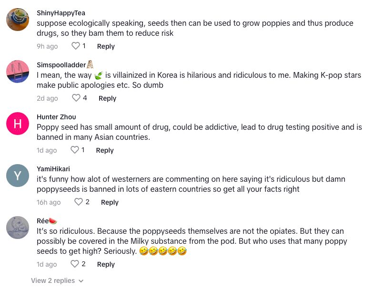Viewport: 374px width, 291px height.
Task: Open the YamiHikari username link
Action: tap(53, 169)
